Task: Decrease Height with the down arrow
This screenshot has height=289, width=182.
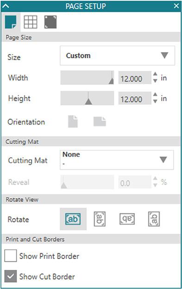Action: pos(155,101)
